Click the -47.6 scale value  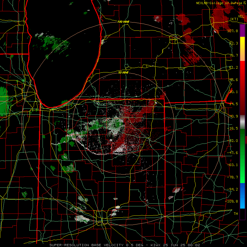(232, 153)
